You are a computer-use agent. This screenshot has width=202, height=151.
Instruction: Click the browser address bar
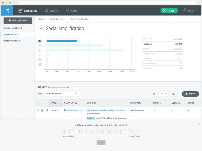tap(108, 3)
